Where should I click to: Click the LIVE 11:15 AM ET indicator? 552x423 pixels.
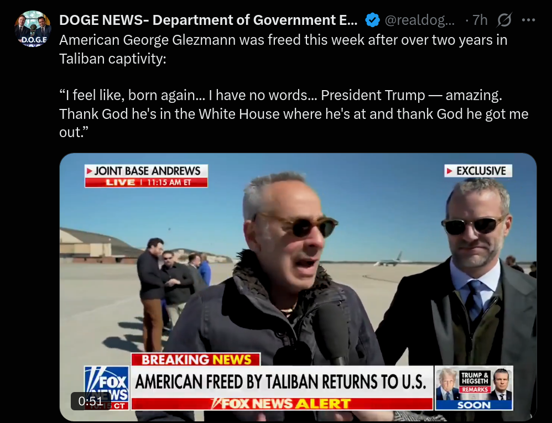point(147,182)
